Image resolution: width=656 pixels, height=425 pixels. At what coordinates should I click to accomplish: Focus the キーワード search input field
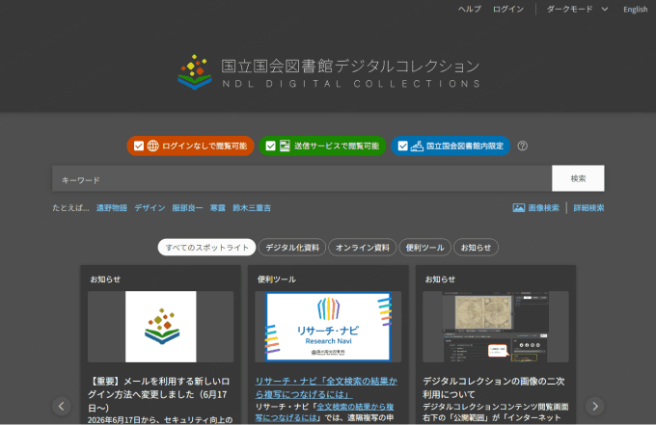[302, 178]
